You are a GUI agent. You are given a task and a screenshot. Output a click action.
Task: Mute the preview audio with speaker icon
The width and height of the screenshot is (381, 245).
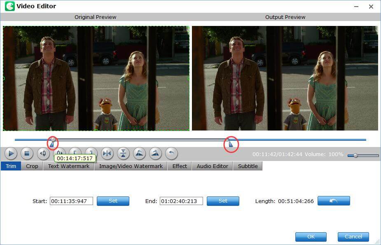click(42, 154)
